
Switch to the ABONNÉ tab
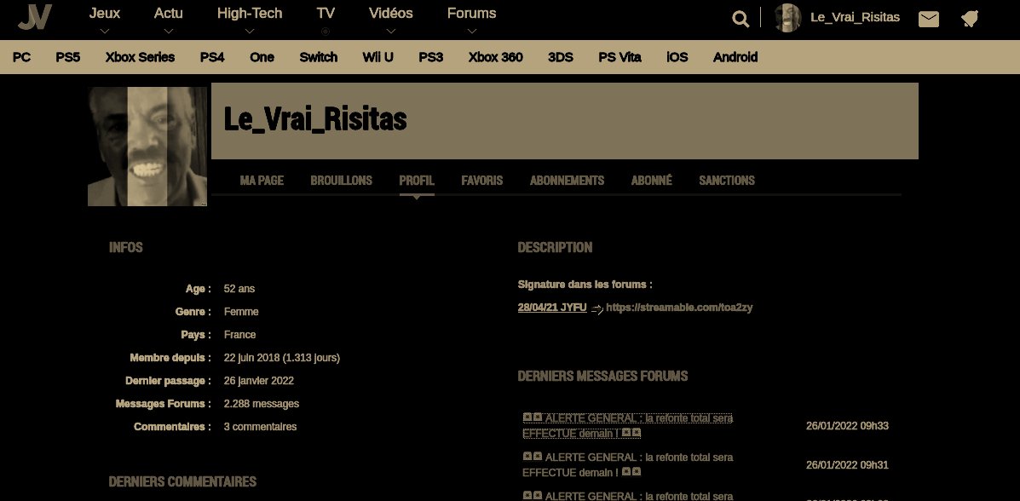point(651,181)
